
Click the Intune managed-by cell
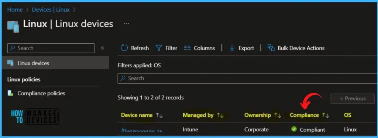(x=190, y=130)
